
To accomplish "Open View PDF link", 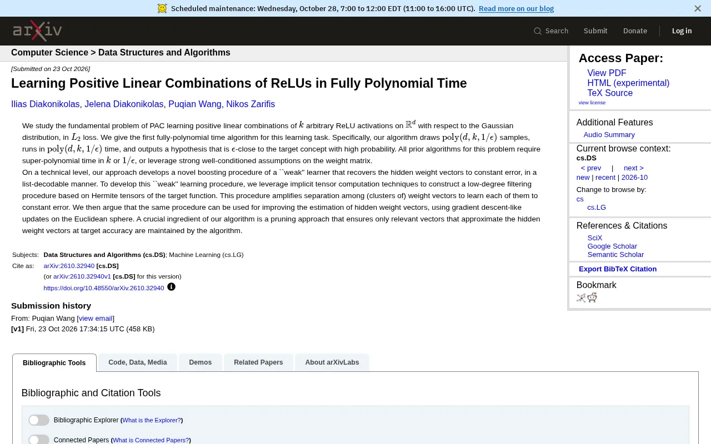I will click(607, 73).
